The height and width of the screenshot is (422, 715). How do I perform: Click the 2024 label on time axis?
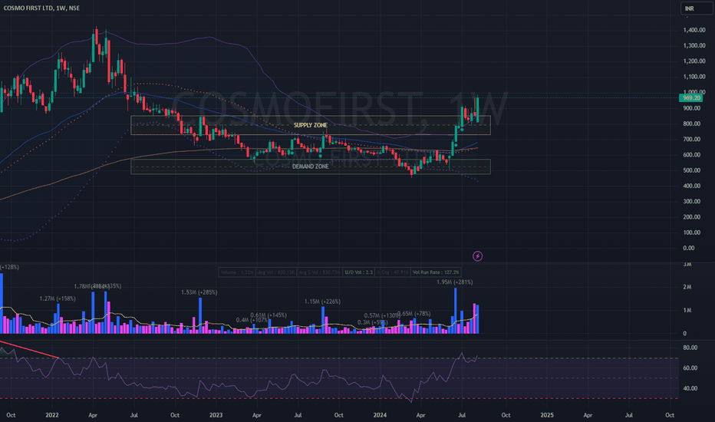pos(380,415)
